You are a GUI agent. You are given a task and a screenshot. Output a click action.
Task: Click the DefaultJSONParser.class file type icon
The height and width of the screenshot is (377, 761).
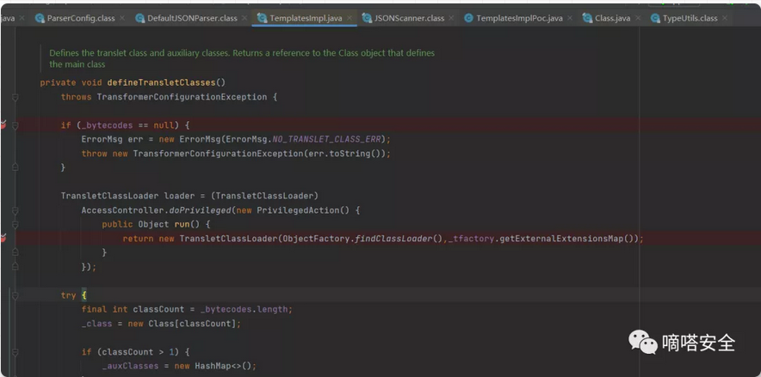click(140, 18)
